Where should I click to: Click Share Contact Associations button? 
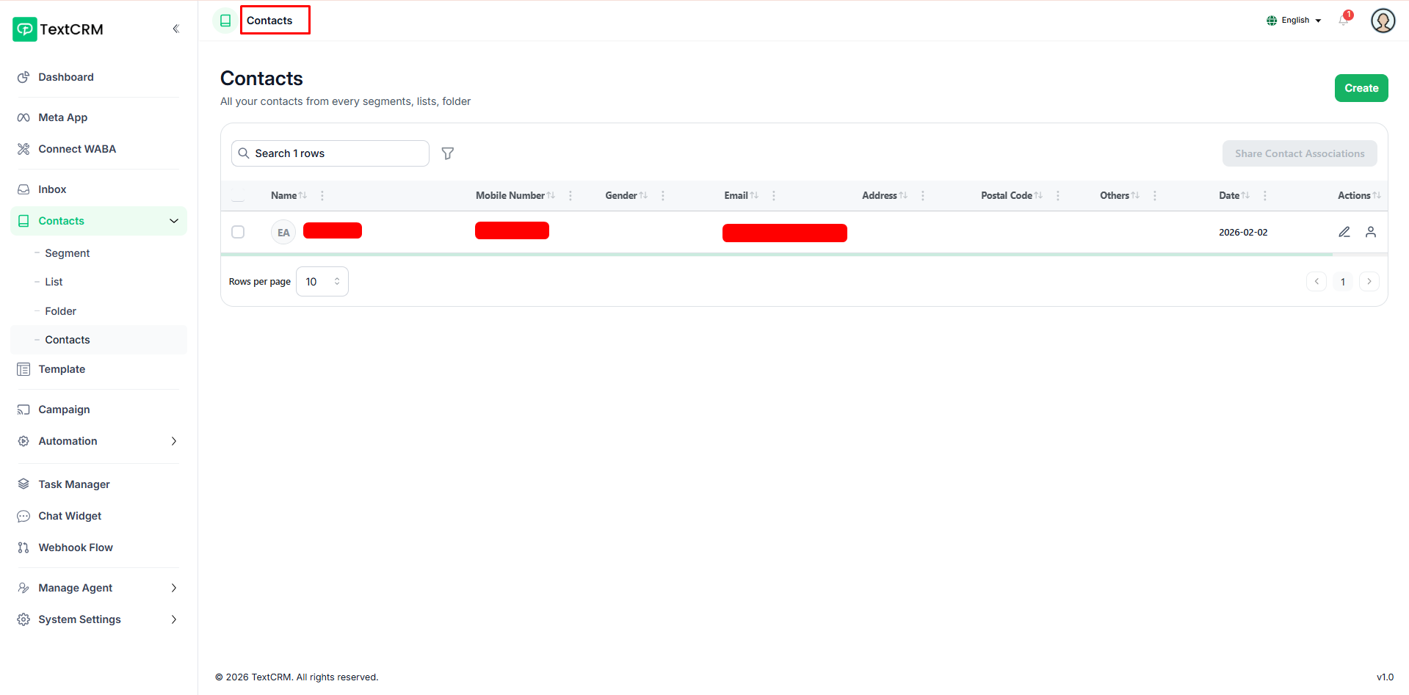[x=1299, y=153]
